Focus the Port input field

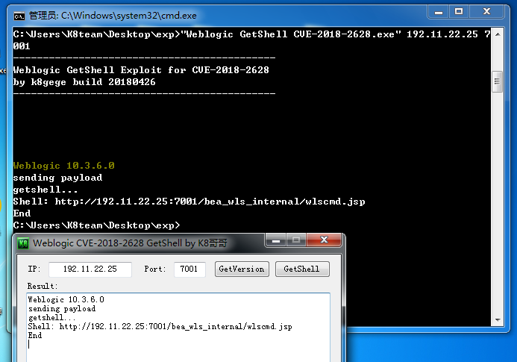(189, 269)
